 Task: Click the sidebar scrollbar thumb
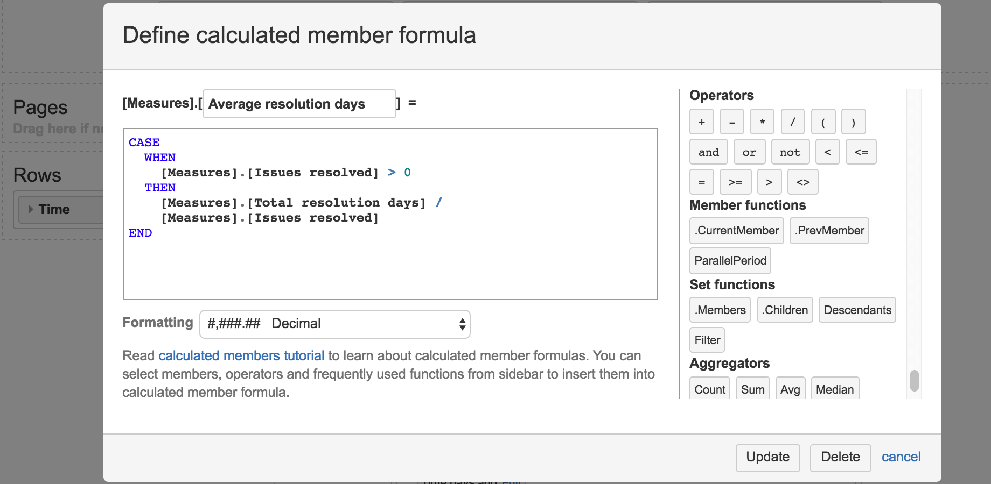point(914,381)
